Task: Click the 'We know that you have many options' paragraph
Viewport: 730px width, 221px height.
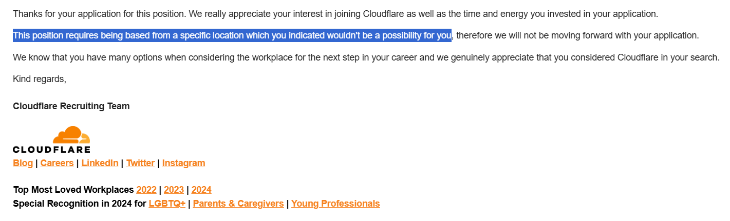Action: pyautogui.click(x=366, y=57)
